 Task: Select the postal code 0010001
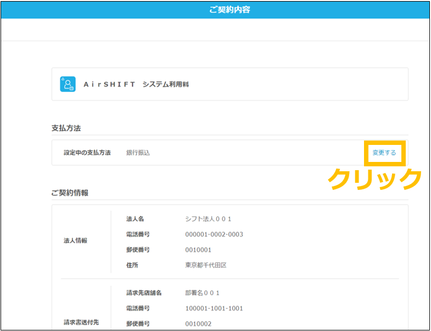tap(198, 250)
